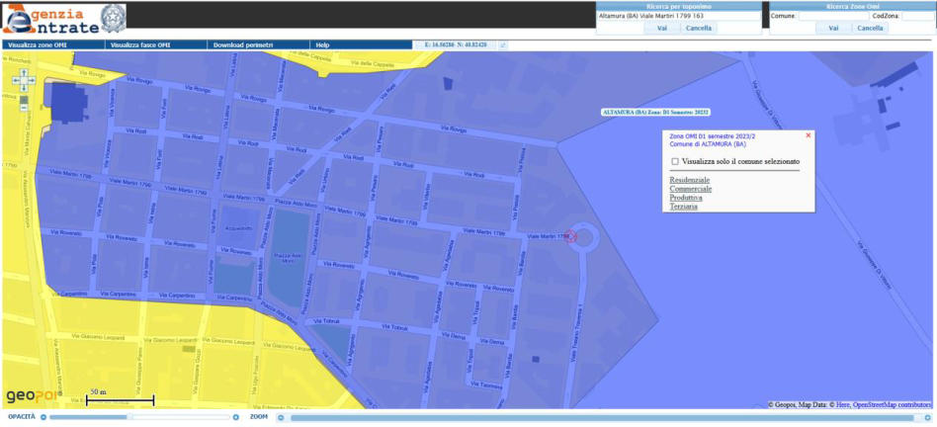
Task: Open the Download perimetri menu
Action: pyautogui.click(x=242, y=45)
